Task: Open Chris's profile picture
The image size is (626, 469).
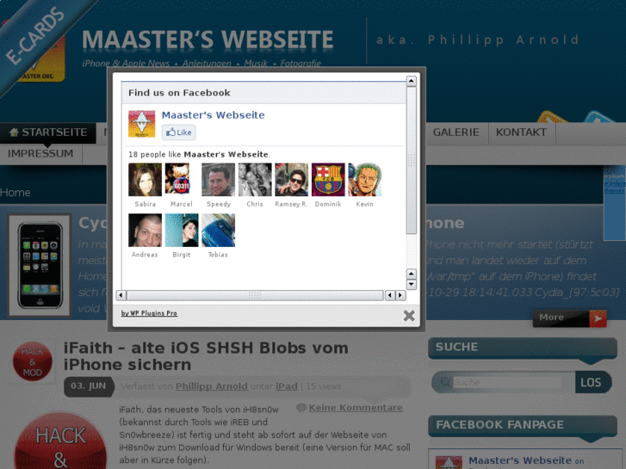Action: click(255, 180)
